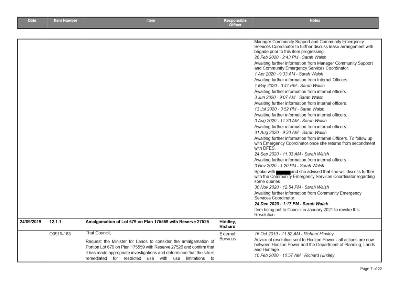Click the 31 Aug 2020 - 9:30 AM entry
Viewport: 399px width, 282px height.
click(290, 132)
